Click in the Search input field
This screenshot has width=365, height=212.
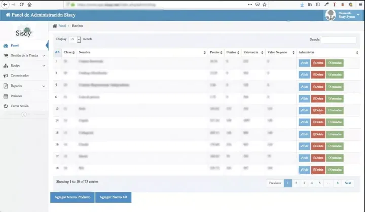click(338, 40)
